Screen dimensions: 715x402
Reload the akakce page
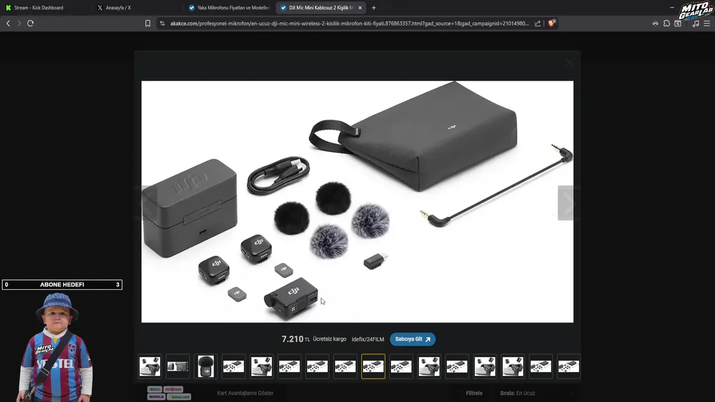(x=31, y=23)
